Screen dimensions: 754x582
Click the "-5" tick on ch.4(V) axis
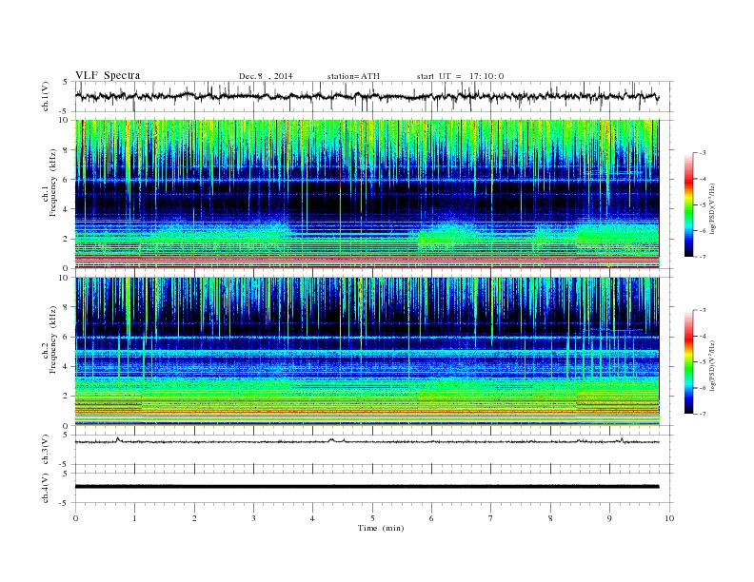click(x=63, y=503)
